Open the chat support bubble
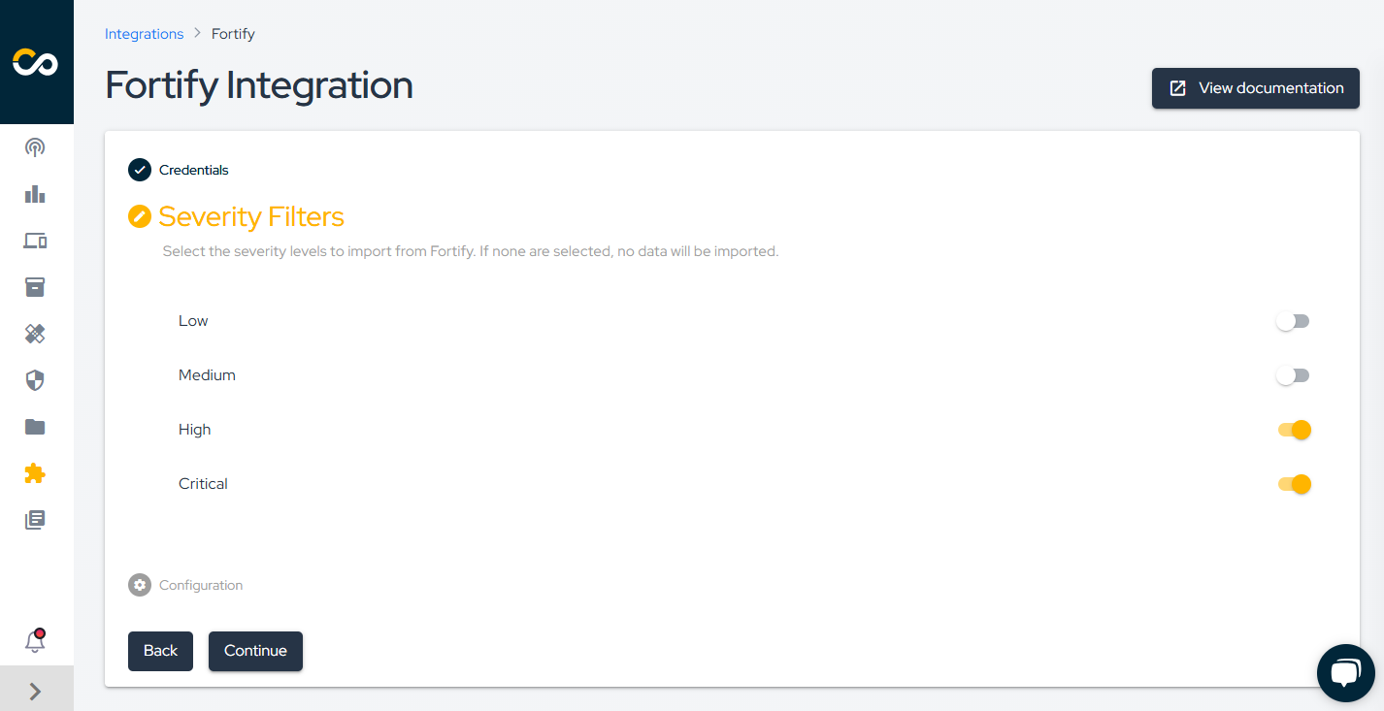 click(x=1345, y=673)
